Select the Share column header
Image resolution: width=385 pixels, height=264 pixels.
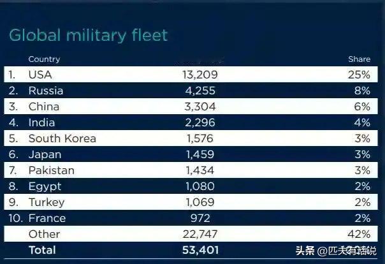point(360,59)
